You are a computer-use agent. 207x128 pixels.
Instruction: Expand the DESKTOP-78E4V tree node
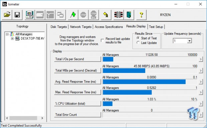pos(12,38)
